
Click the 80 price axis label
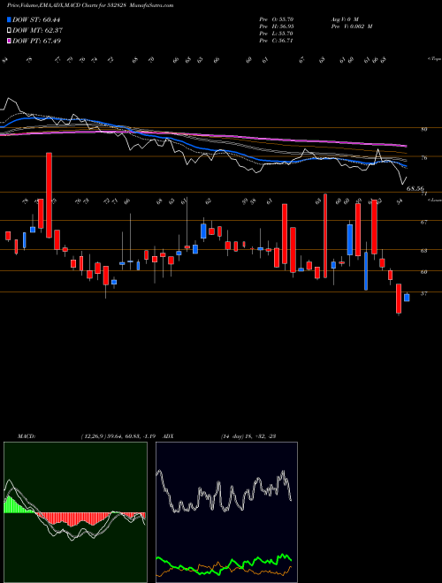click(424, 129)
